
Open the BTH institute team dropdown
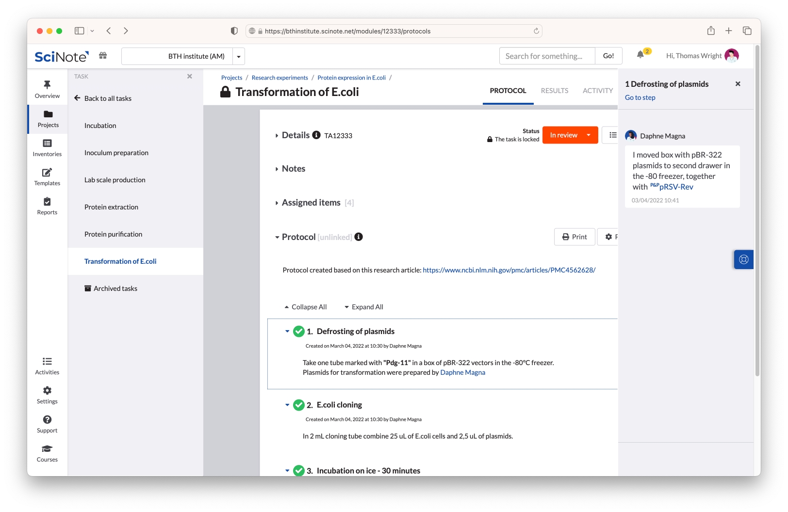point(238,56)
